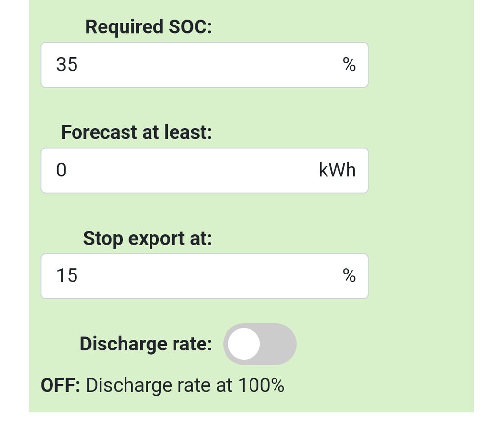Viewport: 502px width, 423px height.
Task: Click the white knob of the Discharge rate switch
Action: click(x=244, y=344)
